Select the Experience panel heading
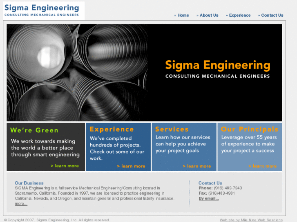The image size is (297, 222). (112, 129)
